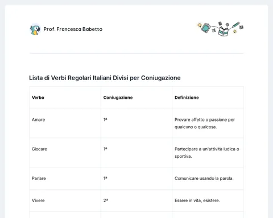Select the Vivere verb cell
Image resolution: width=273 pixels, height=218 pixels.
(x=65, y=200)
